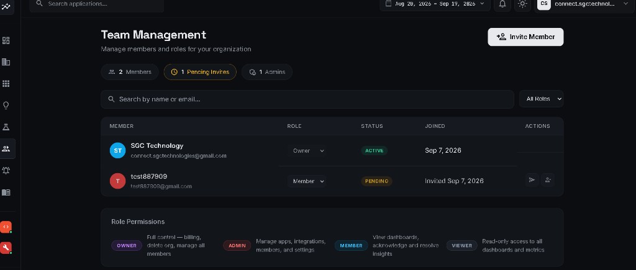This screenshot has width=636, height=270.
Task: Open the insights lightbulb icon in sidebar
Action: tap(6, 106)
